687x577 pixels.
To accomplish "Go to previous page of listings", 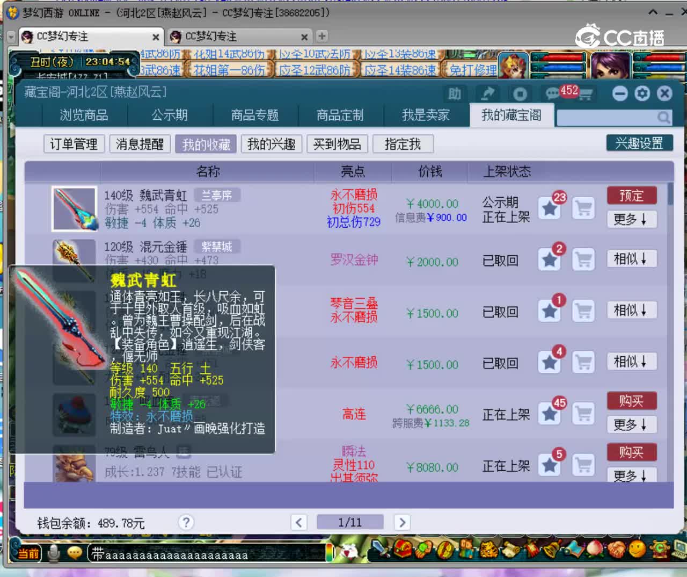I will click(x=299, y=522).
